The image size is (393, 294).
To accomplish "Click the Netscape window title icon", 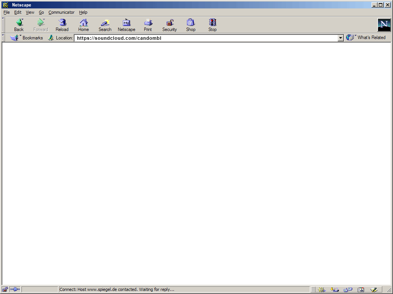I will click(x=5, y=5).
